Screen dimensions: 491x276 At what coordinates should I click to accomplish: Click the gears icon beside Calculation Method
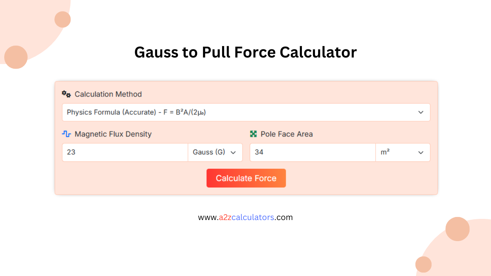click(66, 94)
